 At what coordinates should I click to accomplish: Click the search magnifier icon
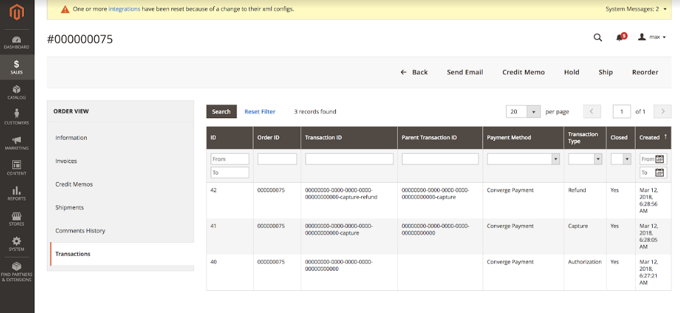coord(598,37)
